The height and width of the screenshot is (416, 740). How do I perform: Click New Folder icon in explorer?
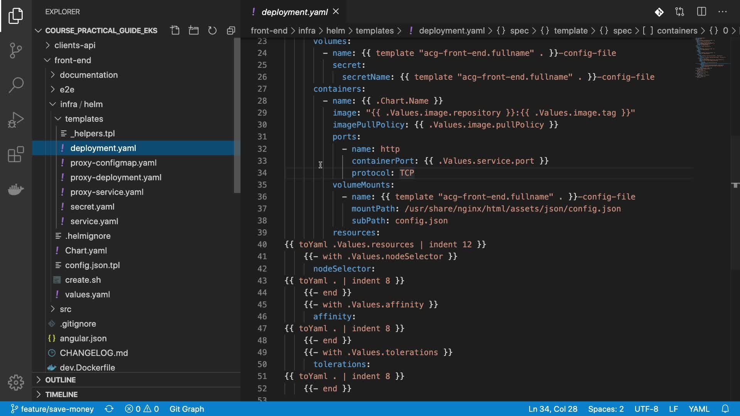tap(193, 30)
